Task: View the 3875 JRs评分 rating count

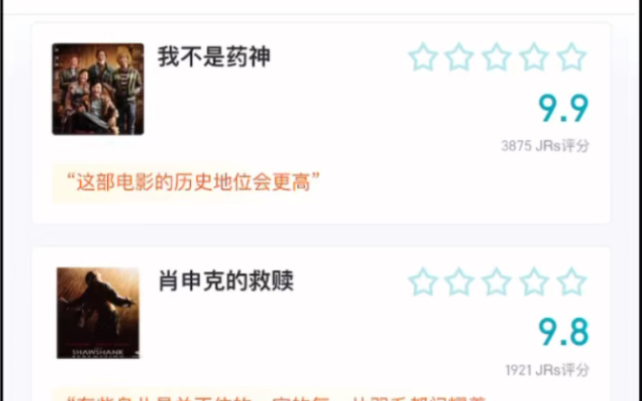Action: 546,146
